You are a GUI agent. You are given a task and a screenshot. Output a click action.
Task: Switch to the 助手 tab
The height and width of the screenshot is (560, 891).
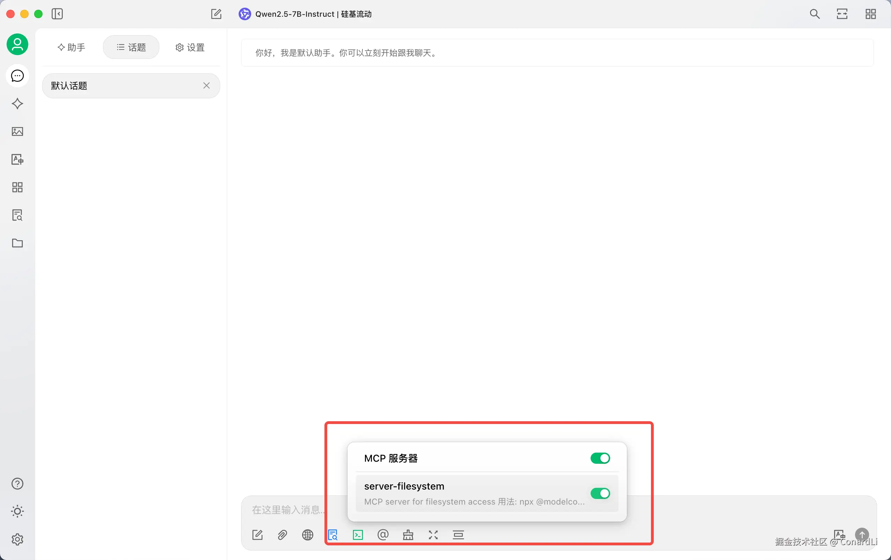coord(72,47)
